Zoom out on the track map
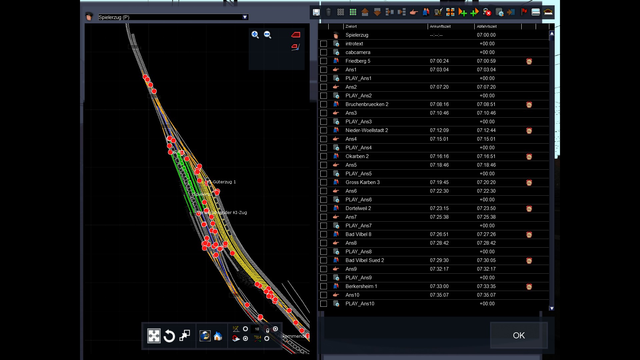The image size is (640, 360). [267, 35]
